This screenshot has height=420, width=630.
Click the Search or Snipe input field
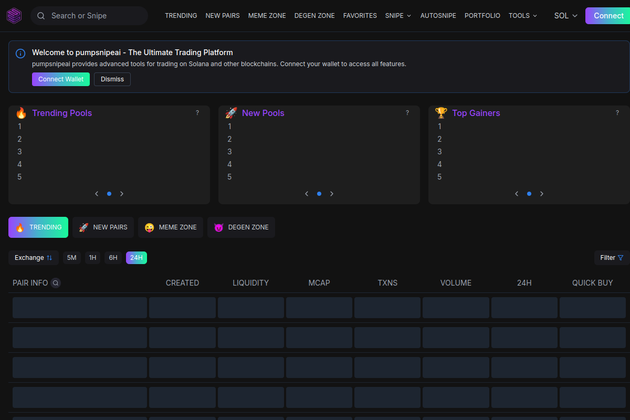tap(94, 16)
